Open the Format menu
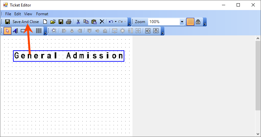Screen dimensions: 261x137 tap(42, 14)
